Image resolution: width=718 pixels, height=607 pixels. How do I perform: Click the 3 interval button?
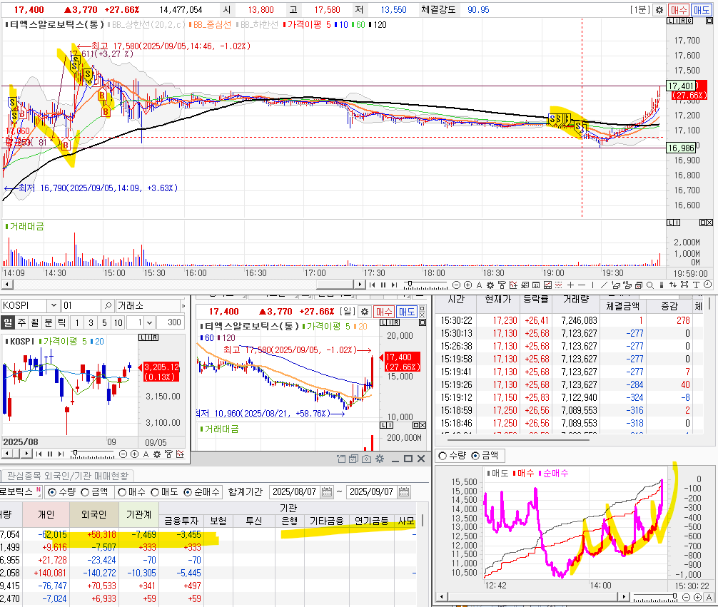point(91,322)
